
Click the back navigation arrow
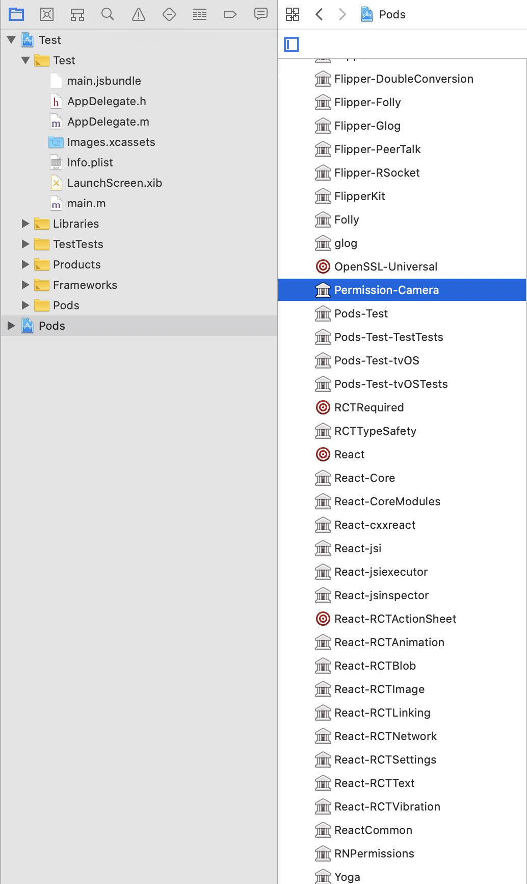click(320, 14)
